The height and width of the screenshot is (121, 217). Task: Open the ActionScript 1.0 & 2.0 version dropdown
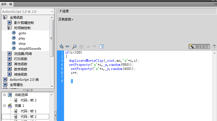tap(28, 12)
